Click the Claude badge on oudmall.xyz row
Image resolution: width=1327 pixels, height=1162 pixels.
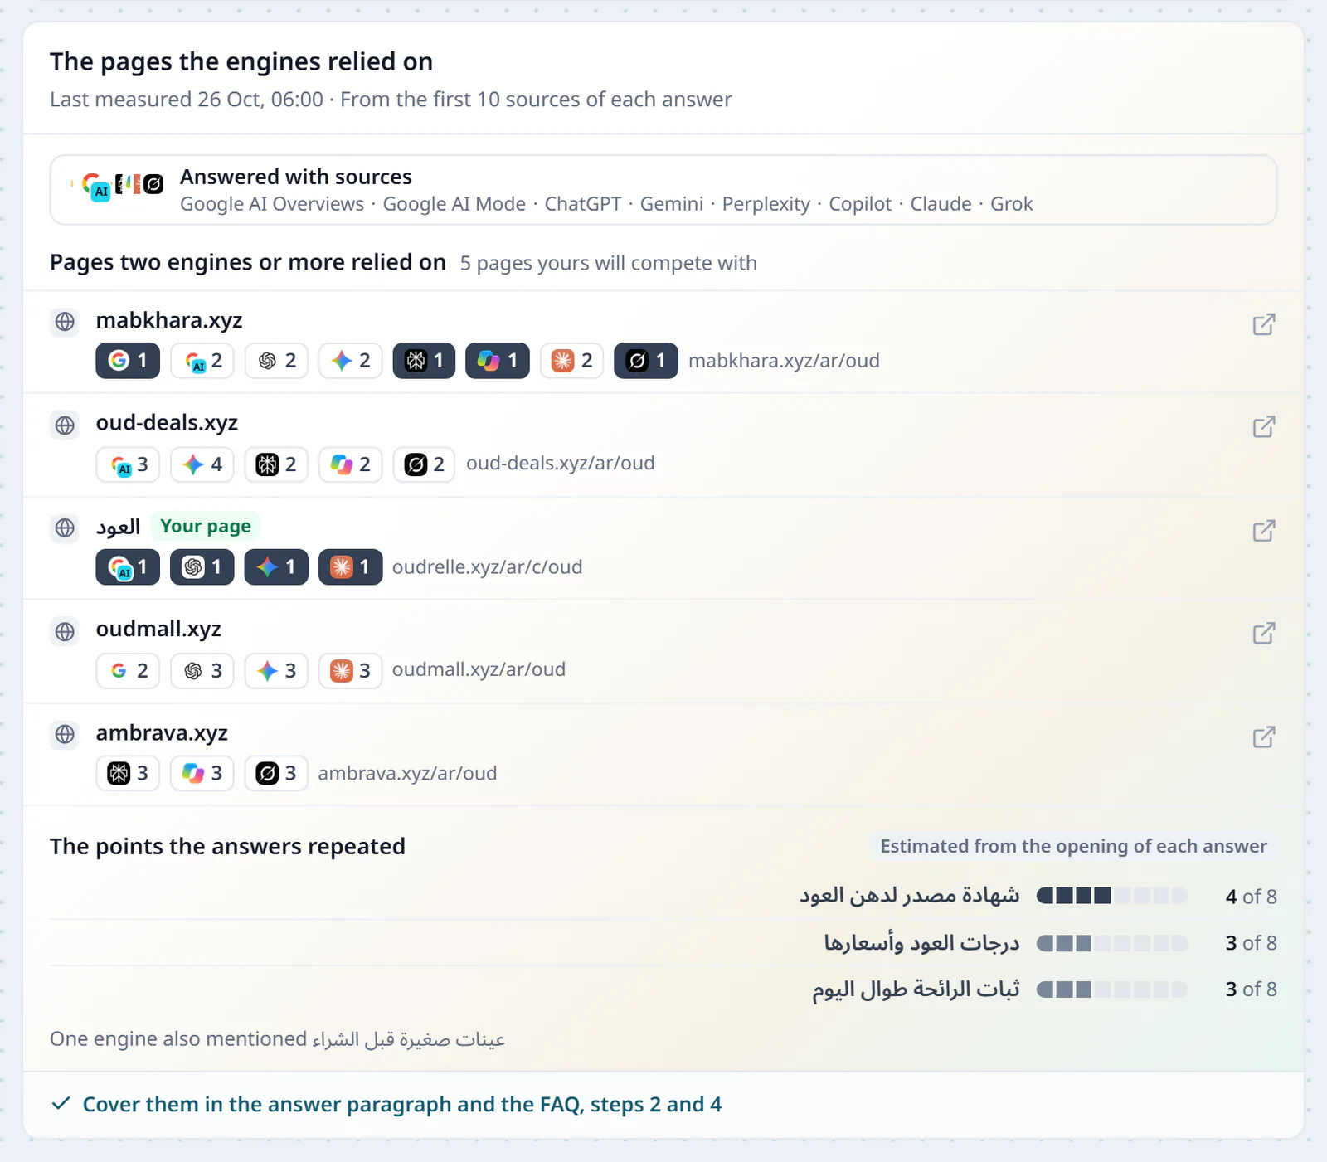tap(350, 670)
